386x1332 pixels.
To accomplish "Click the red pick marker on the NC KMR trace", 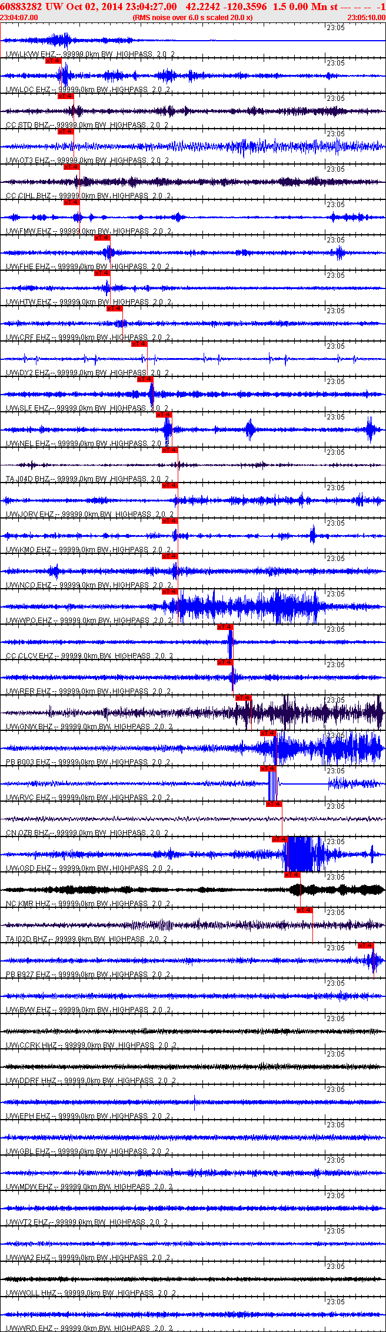I will point(292,874).
